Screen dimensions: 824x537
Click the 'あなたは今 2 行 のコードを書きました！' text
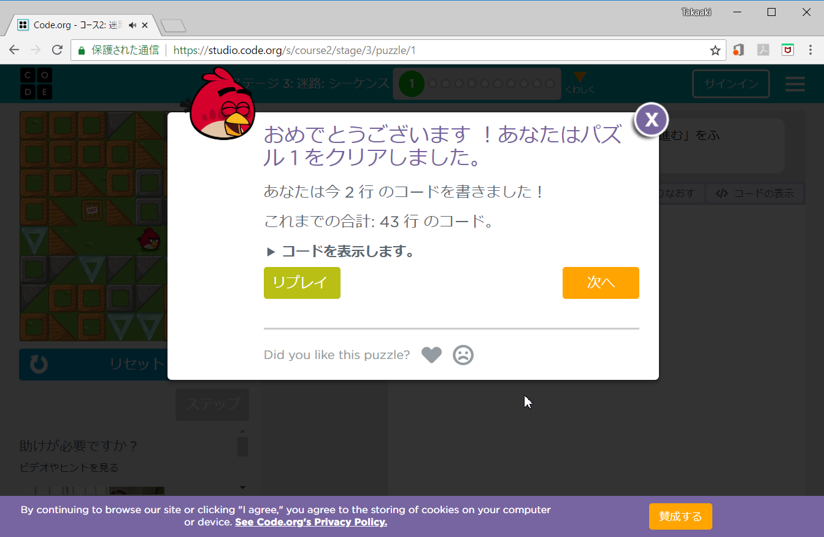pos(404,192)
